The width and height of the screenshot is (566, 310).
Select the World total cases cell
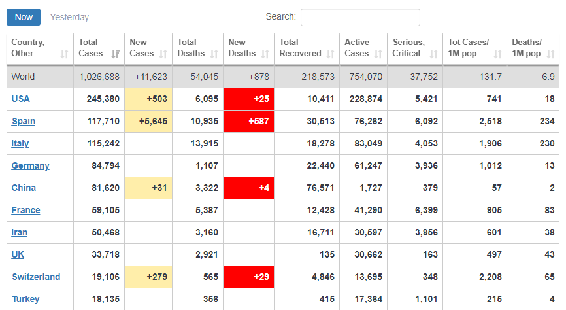pyautogui.click(x=99, y=77)
